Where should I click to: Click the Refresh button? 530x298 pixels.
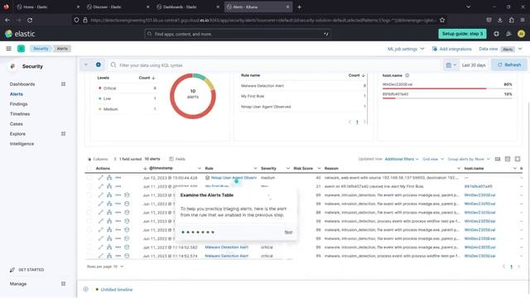click(x=509, y=65)
